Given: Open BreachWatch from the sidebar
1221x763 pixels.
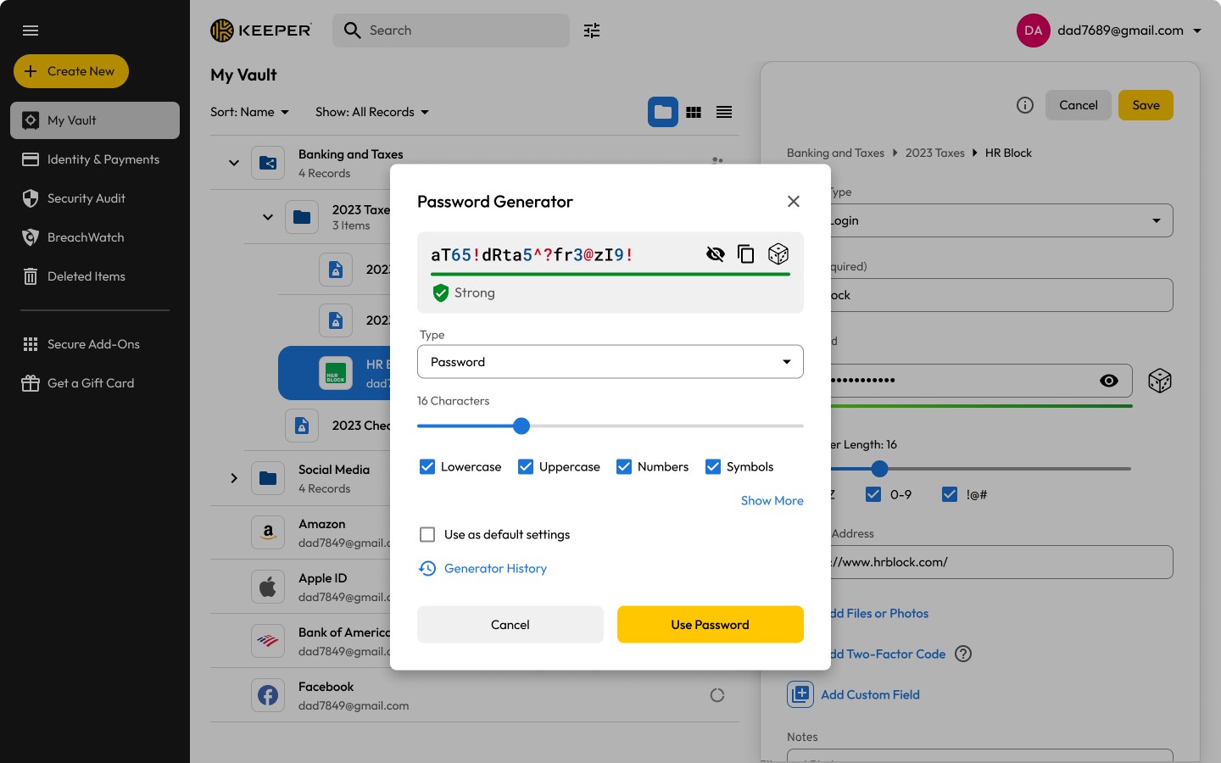Looking at the screenshot, I should click(84, 237).
